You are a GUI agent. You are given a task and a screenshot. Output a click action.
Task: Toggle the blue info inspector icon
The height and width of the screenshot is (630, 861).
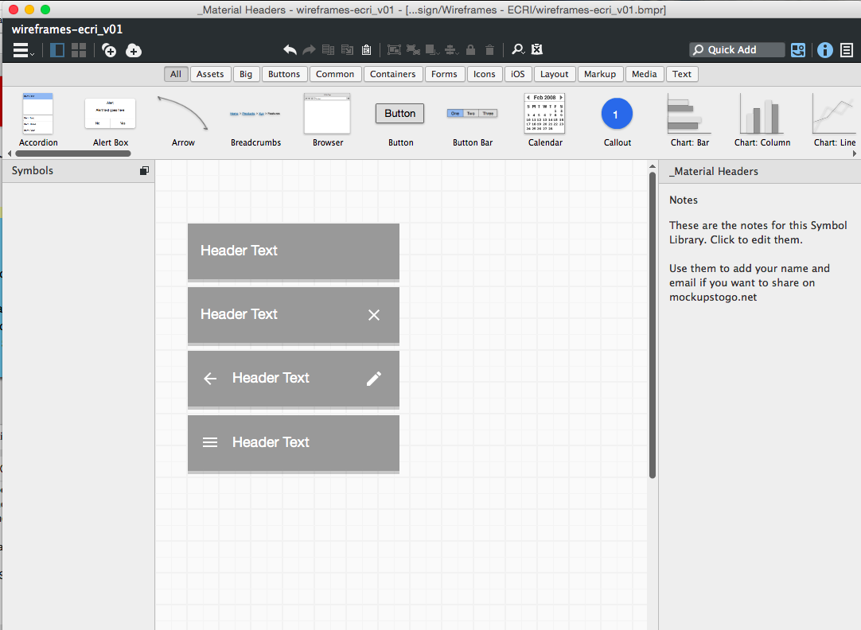[824, 50]
